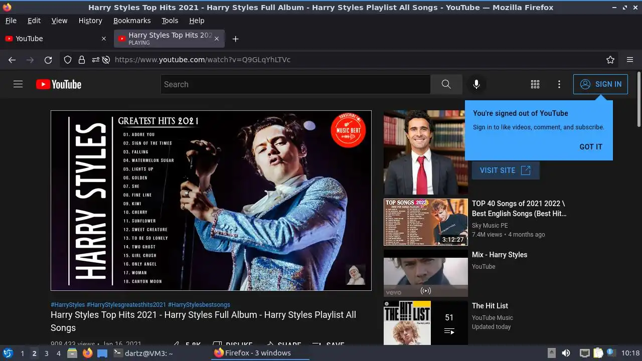Click the SIGN IN button
Image resolution: width=642 pixels, height=361 pixels.
pyautogui.click(x=600, y=84)
